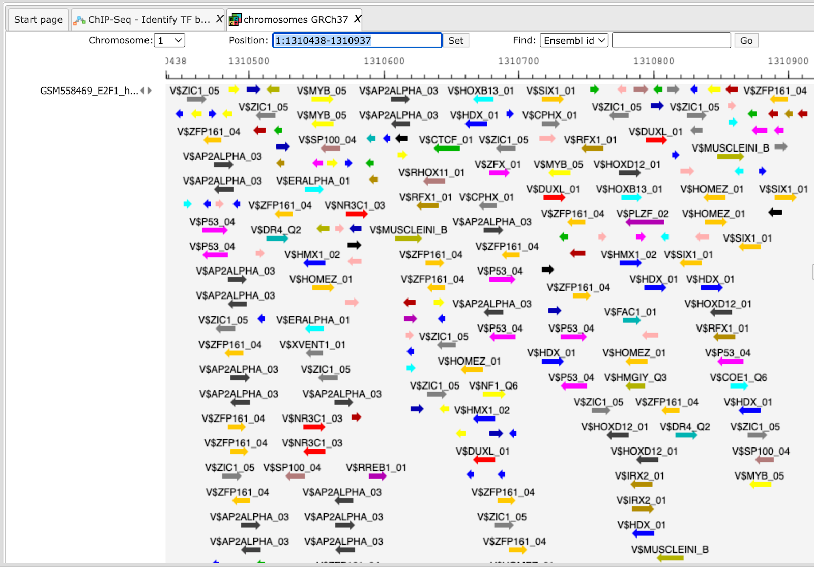Viewport: 814px width, 567px height.
Task: Select the brown V$RHOX11_01 site arrow
Action: [434, 181]
